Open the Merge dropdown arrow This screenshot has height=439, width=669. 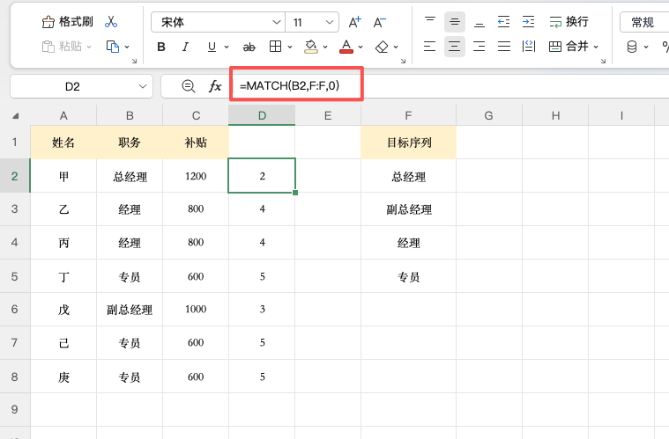coord(596,47)
